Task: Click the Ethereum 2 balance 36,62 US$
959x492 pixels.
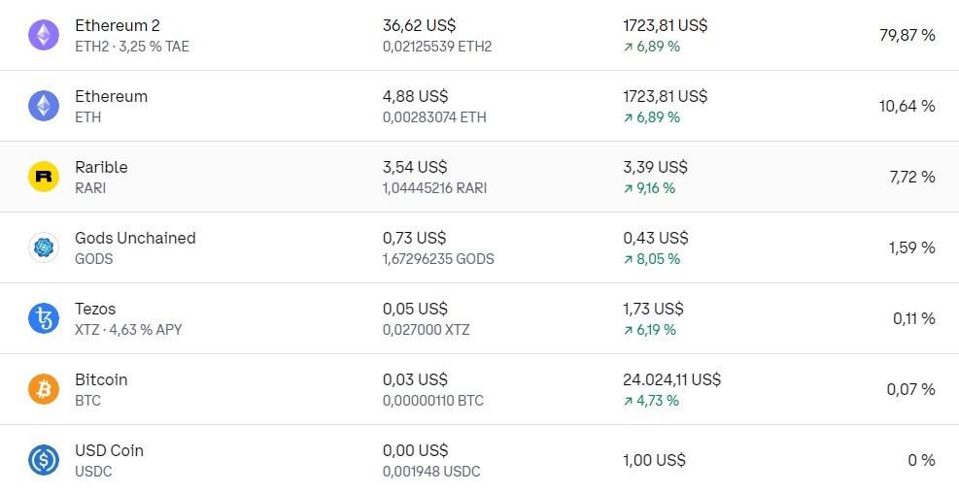Action: (x=420, y=25)
